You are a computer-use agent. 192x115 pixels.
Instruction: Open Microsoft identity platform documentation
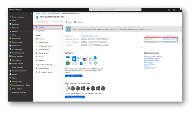click(x=153, y=56)
